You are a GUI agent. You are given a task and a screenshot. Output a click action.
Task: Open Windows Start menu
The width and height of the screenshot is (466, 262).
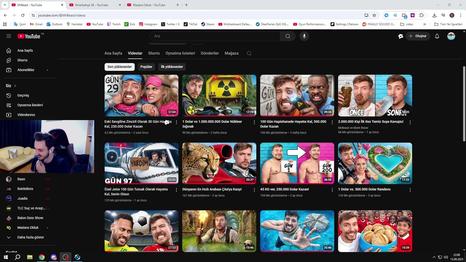tap(5, 257)
